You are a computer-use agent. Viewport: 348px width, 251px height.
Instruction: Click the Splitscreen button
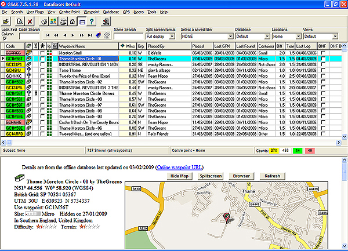(x=211, y=176)
